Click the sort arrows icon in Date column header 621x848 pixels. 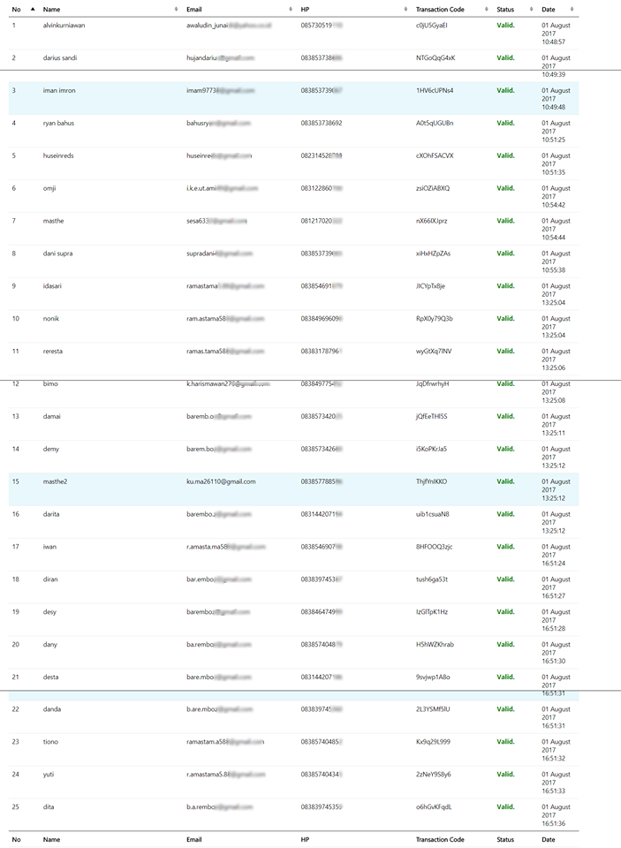574,9
